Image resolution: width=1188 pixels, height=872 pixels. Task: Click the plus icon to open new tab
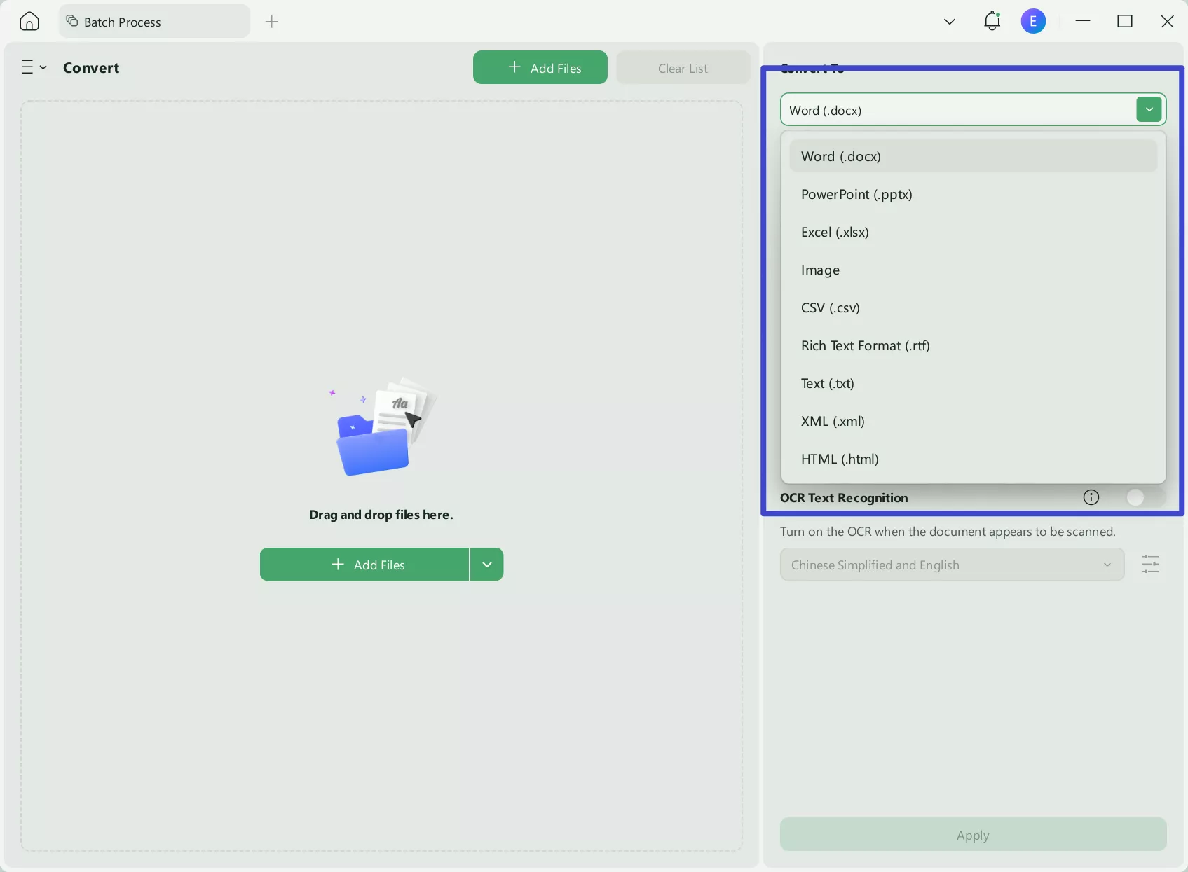(x=271, y=22)
